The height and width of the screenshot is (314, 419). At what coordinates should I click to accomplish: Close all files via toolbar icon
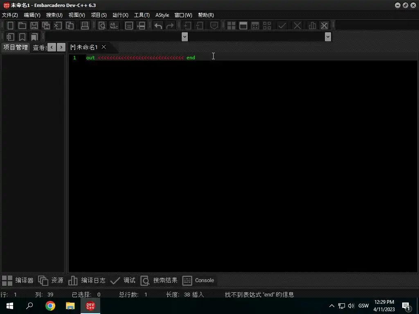(x=70, y=26)
